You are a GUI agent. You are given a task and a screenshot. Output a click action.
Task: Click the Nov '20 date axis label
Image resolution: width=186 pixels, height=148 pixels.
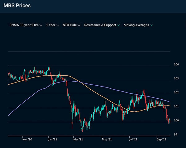coord(27,140)
